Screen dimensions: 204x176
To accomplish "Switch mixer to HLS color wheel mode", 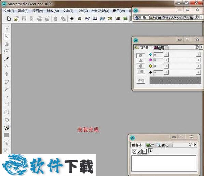I will [x=141, y=66].
